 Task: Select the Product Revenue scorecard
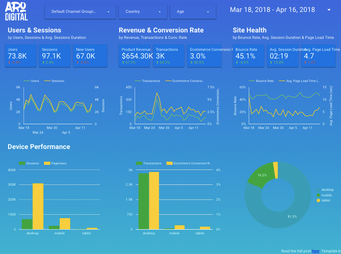click(x=135, y=56)
